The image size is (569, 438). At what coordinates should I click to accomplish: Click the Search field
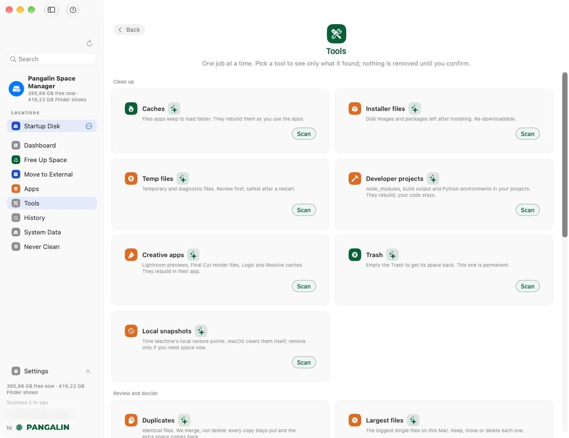tap(52, 59)
